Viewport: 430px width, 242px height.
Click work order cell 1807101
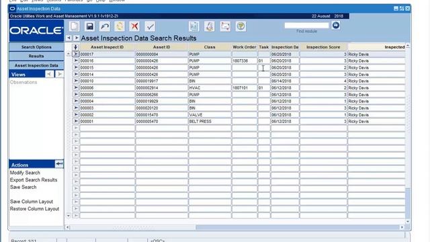coord(245,88)
